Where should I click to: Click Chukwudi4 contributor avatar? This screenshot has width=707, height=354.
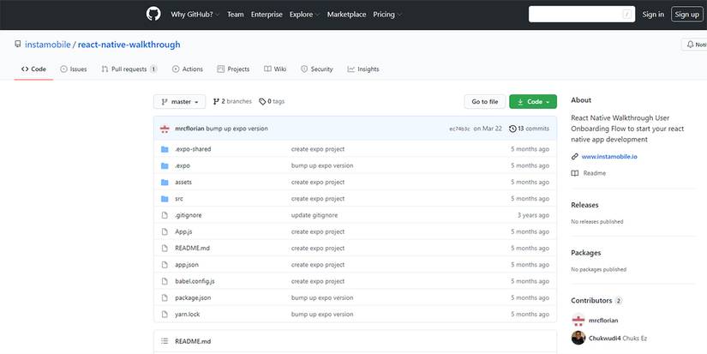[x=578, y=338]
